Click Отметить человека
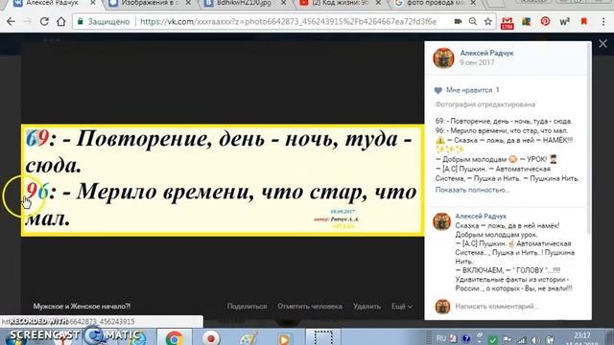 pos(310,307)
